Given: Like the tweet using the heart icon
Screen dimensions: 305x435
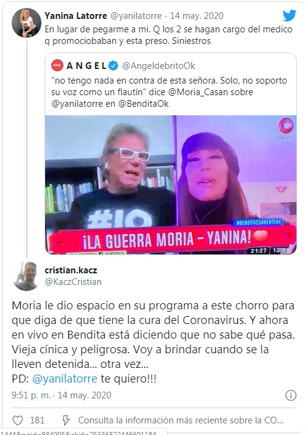Looking at the screenshot, I should coord(18,420).
